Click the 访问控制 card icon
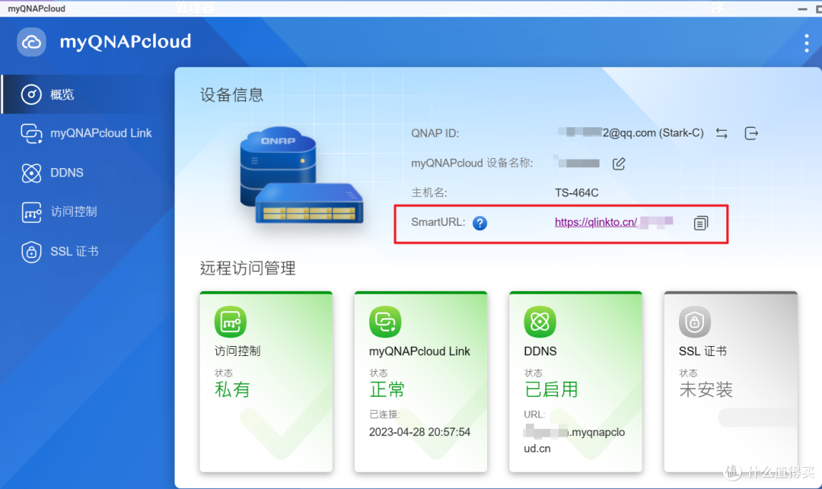The width and height of the screenshot is (822, 489). click(x=230, y=322)
